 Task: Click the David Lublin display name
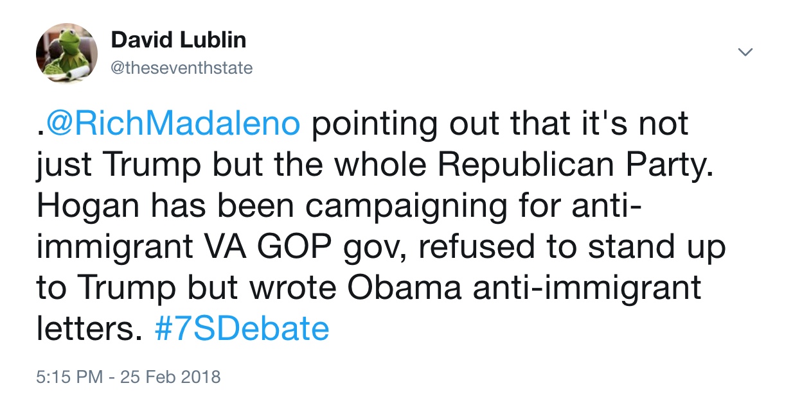(178, 40)
